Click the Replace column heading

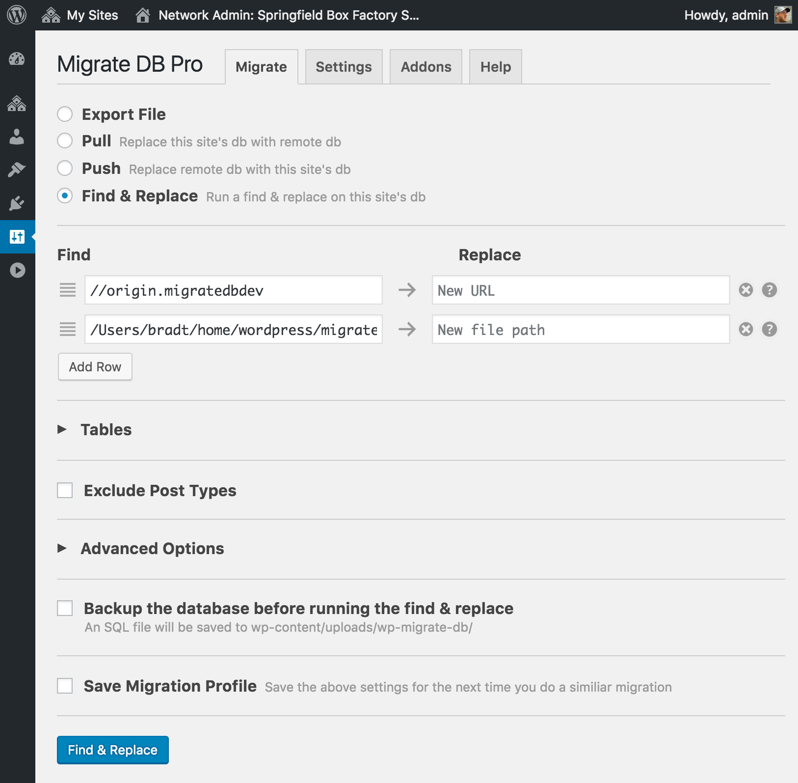coord(490,254)
